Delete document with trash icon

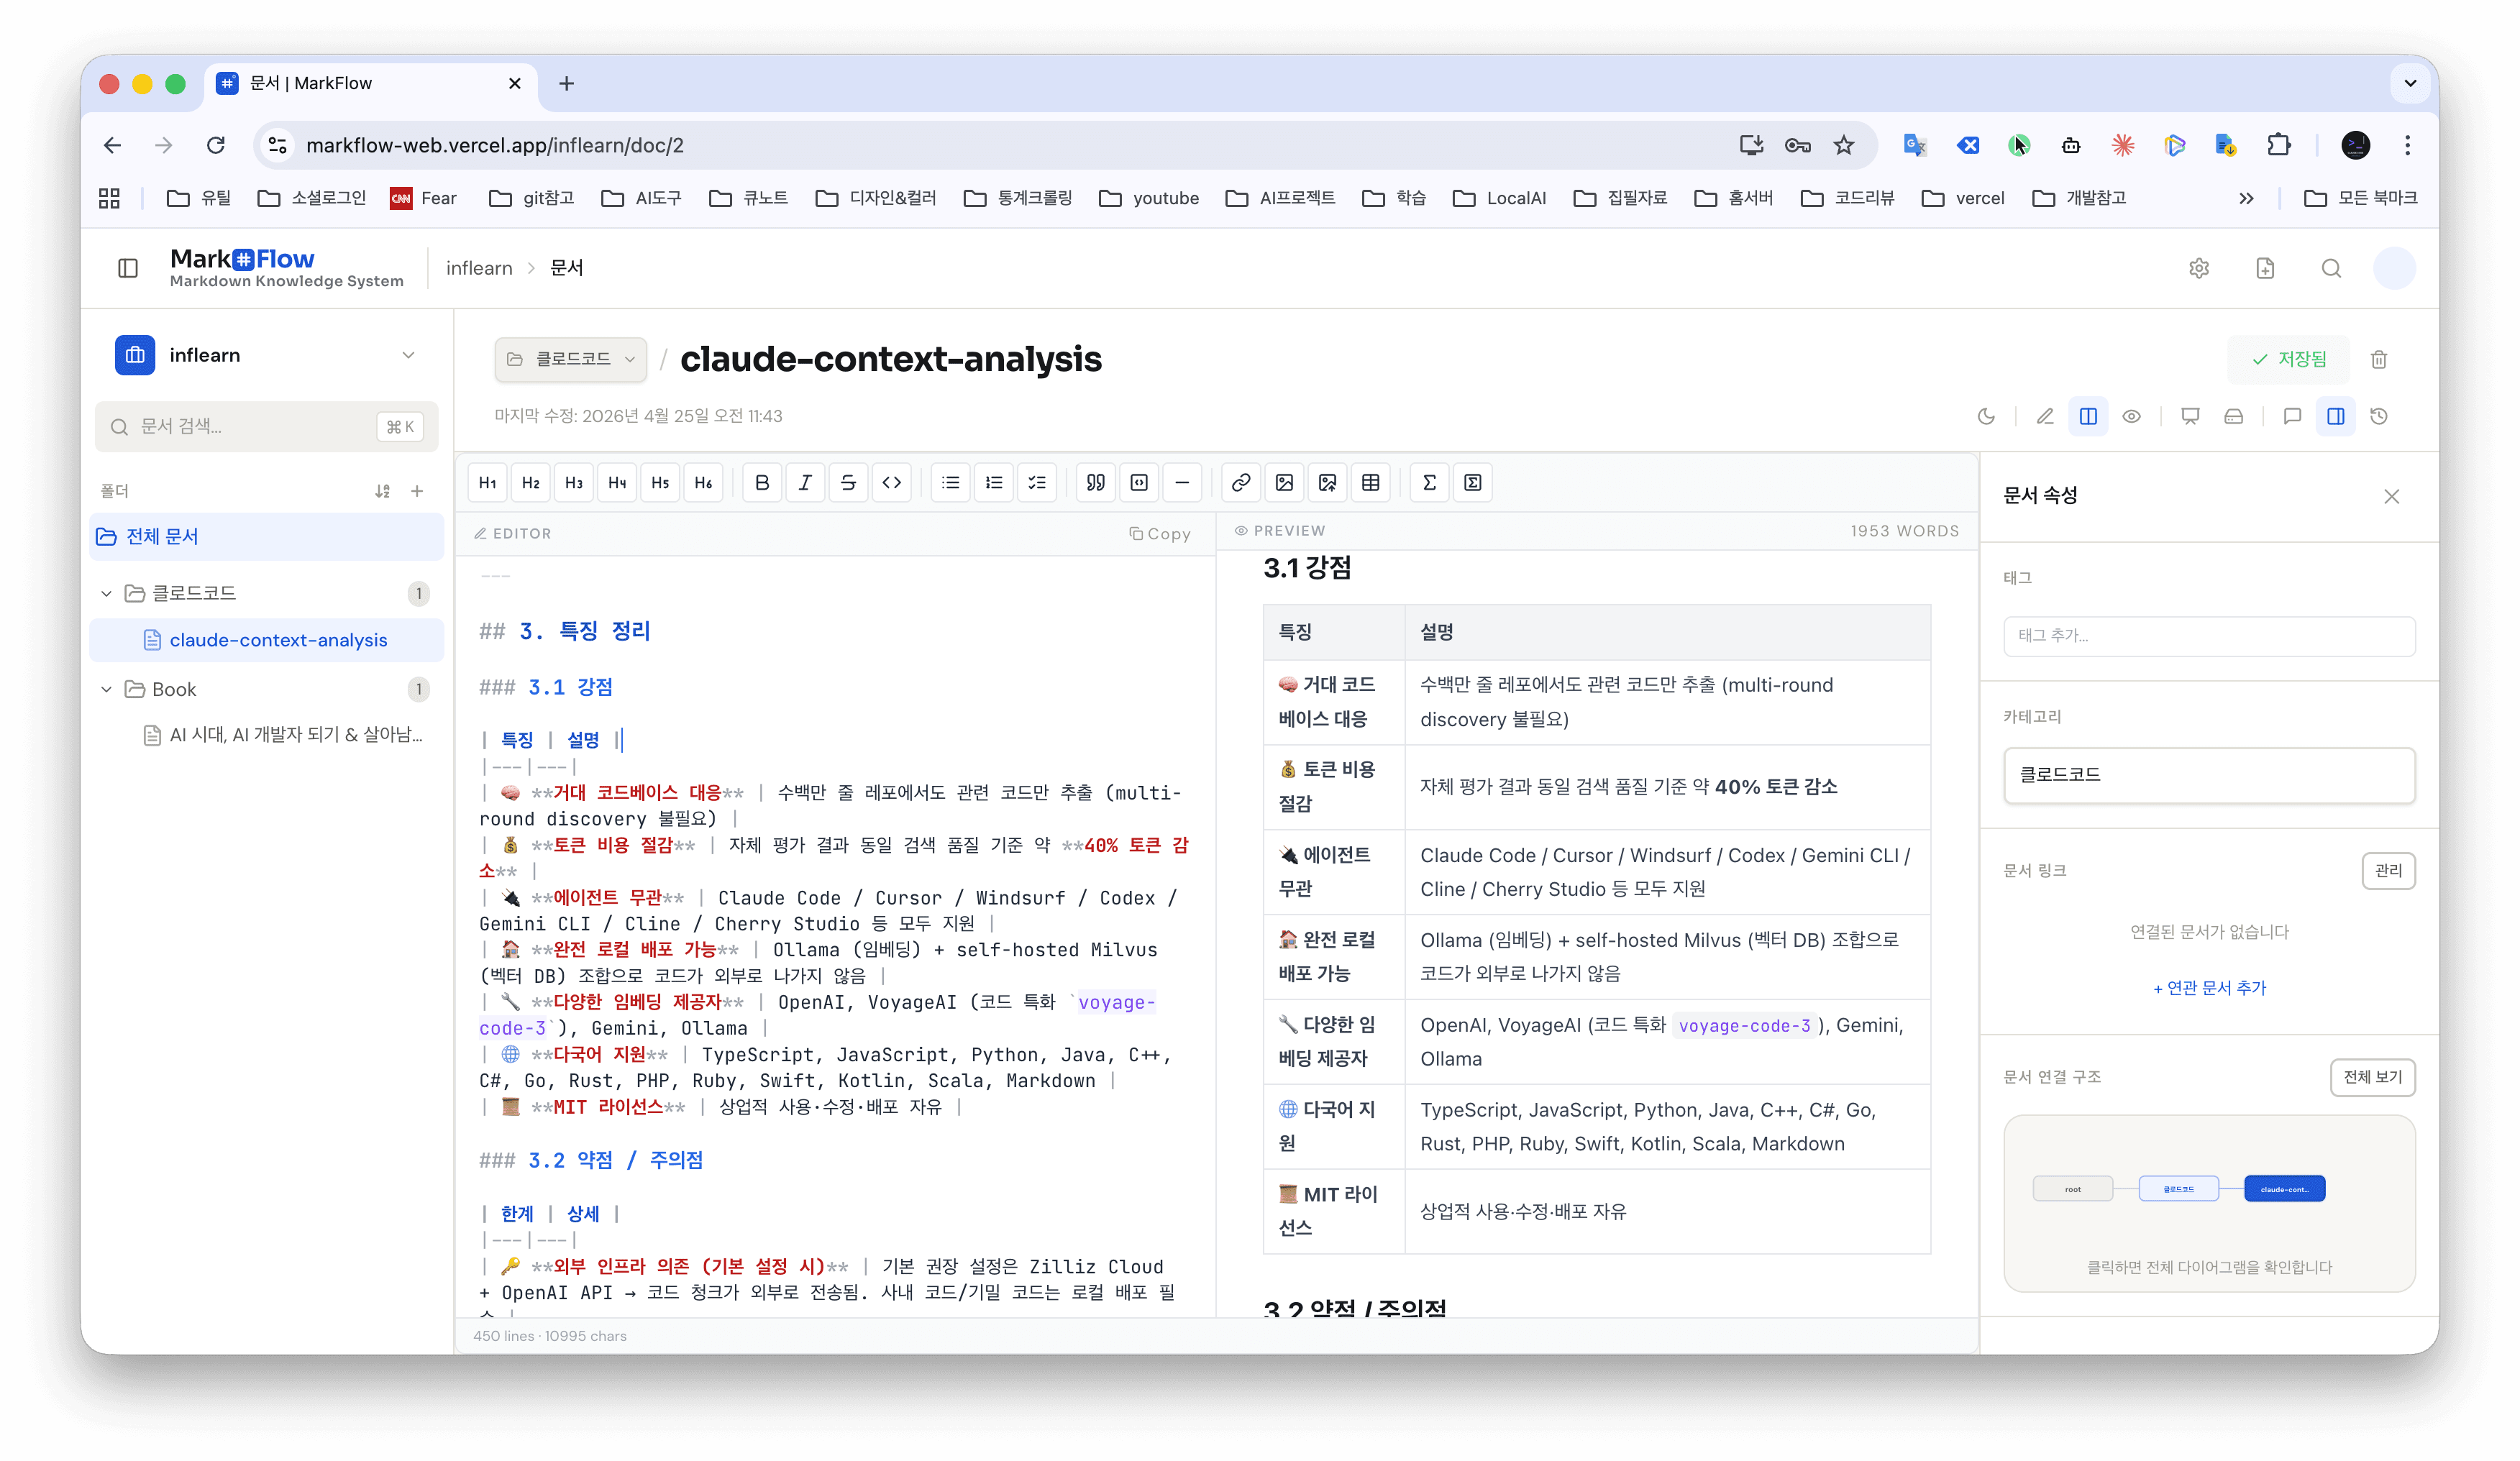tap(2379, 360)
